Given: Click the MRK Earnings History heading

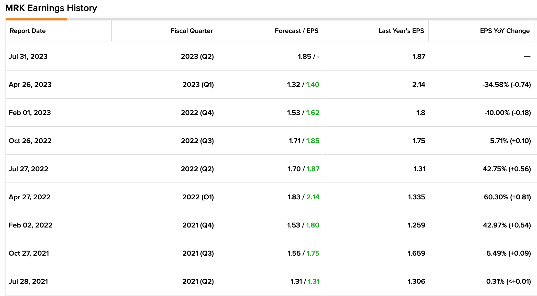Looking at the screenshot, I should 51,8.
